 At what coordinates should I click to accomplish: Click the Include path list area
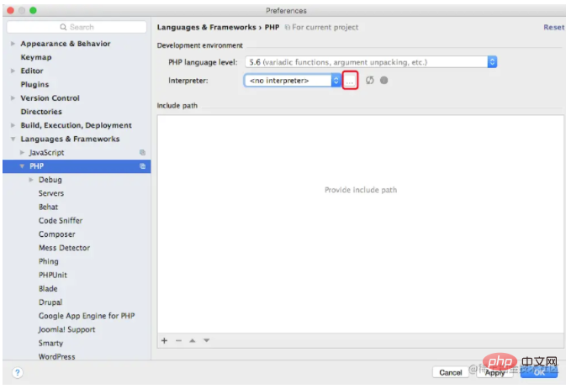click(x=360, y=223)
